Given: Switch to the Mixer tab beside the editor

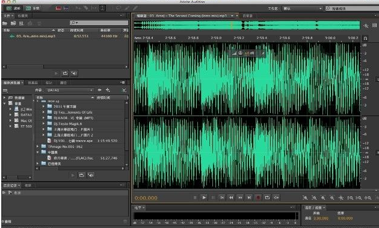Looking at the screenshot, I should (247, 16).
